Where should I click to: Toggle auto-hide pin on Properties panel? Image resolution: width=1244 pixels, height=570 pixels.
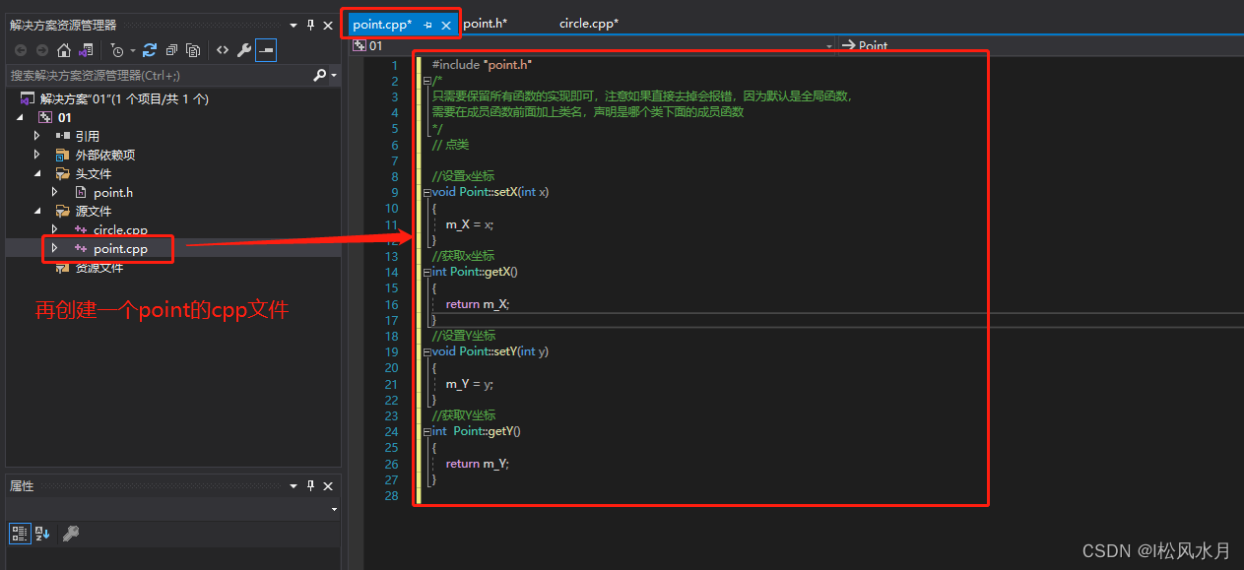311,486
